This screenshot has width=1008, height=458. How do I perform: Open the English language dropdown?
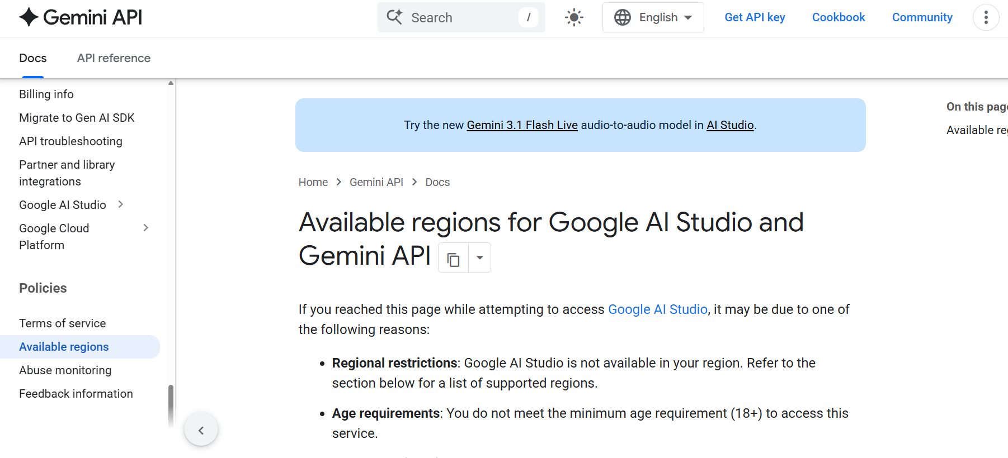point(653,17)
